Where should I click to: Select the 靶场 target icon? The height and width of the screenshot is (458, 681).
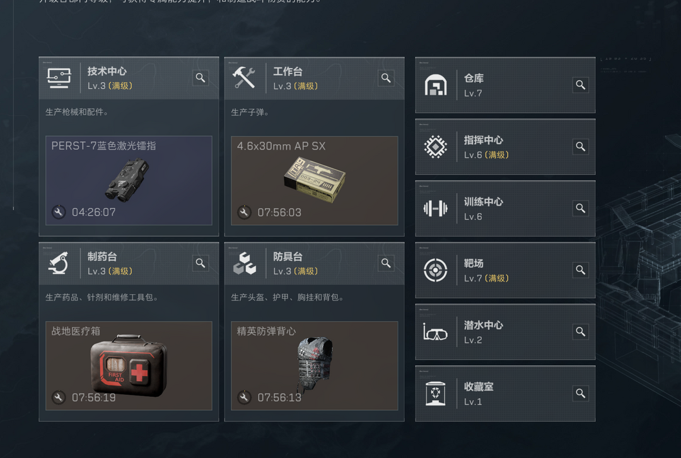click(x=436, y=270)
